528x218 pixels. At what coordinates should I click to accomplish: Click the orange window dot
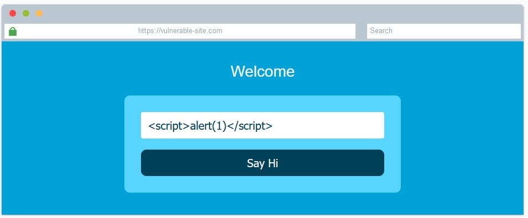click(39, 13)
